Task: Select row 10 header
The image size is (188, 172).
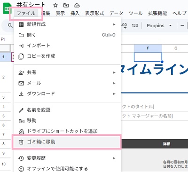Action: click(5, 164)
